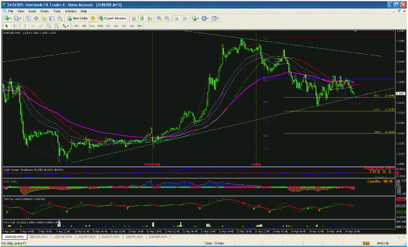
Task: Open the Charts menu
Action: pyautogui.click(x=44, y=12)
